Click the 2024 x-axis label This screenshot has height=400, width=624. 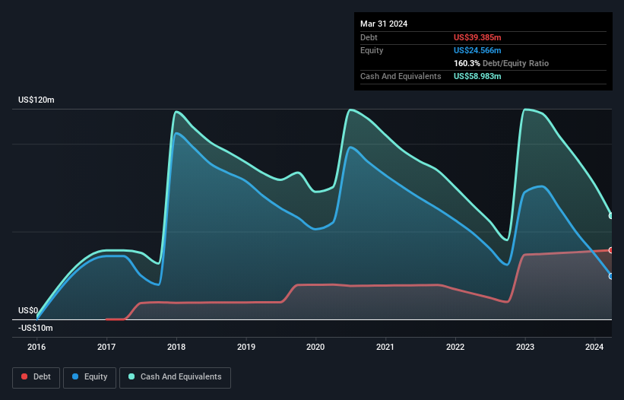(x=594, y=347)
